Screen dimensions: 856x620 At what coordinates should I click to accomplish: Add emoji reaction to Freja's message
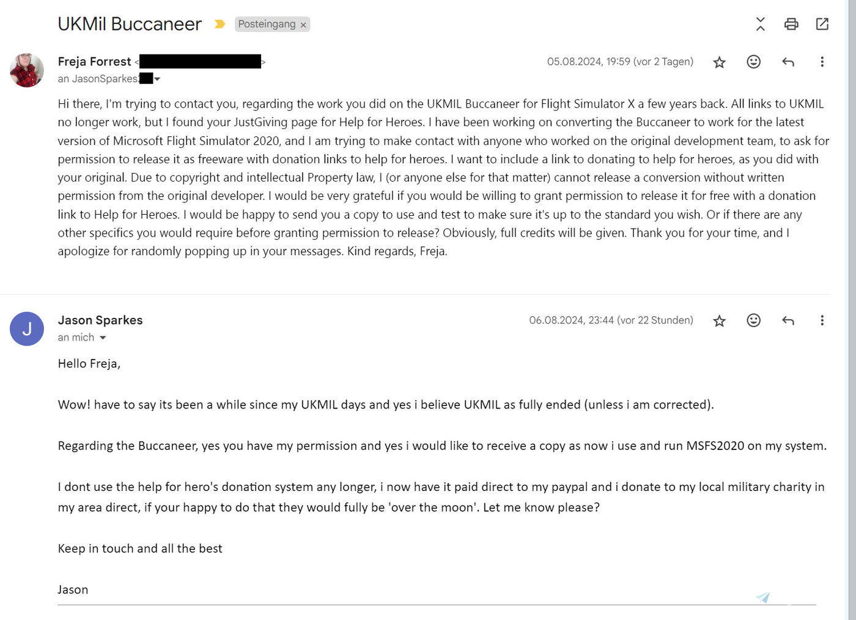pyautogui.click(x=753, y=62)
